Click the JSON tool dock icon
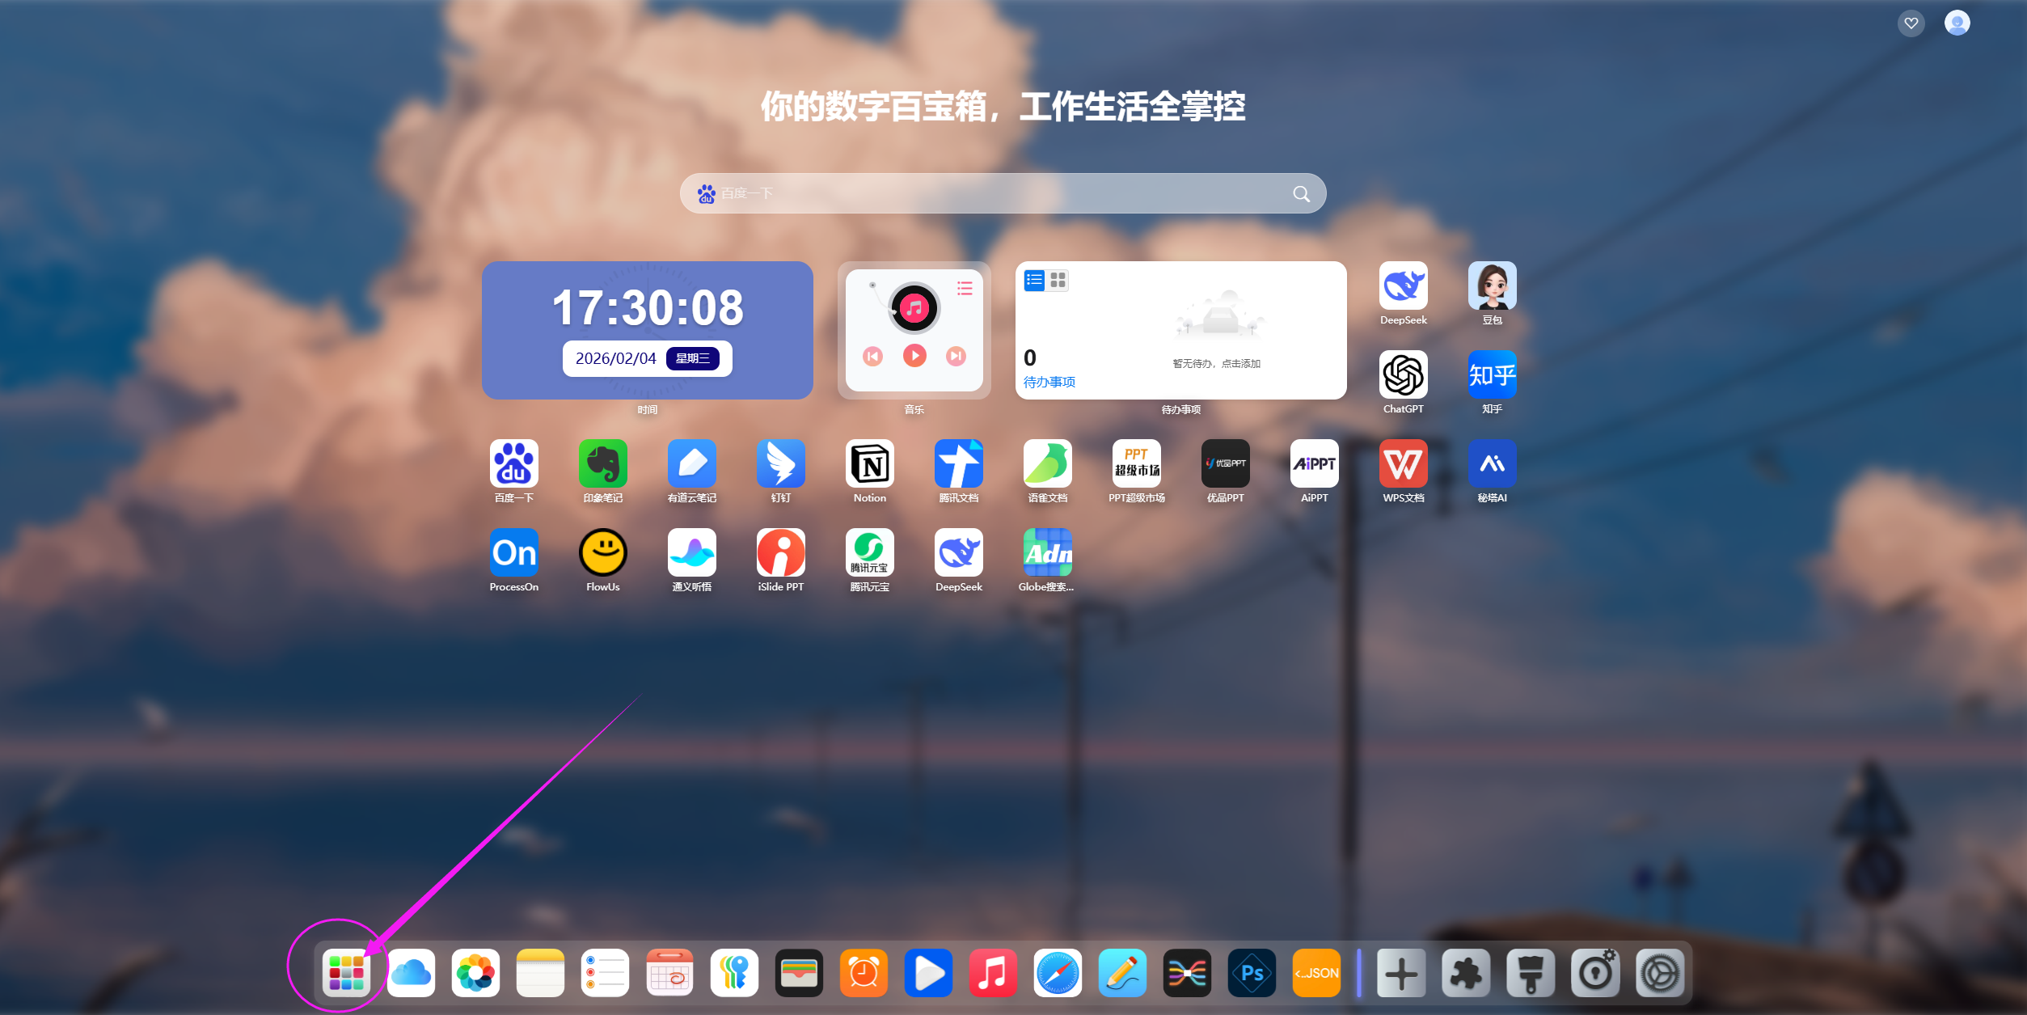 point(1316,973)
